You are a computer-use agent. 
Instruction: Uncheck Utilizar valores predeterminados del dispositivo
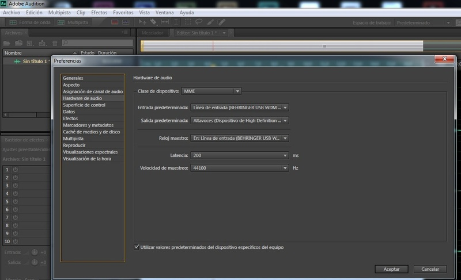(137, 247)
